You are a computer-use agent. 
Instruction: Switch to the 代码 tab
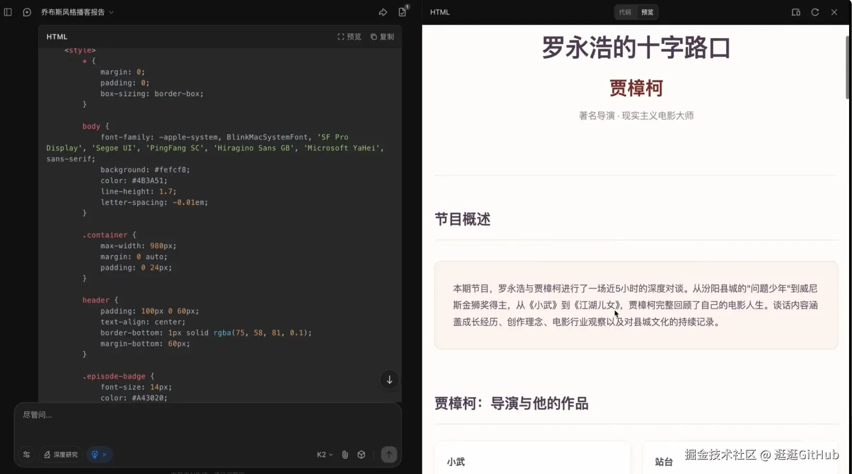coord(625,12)
